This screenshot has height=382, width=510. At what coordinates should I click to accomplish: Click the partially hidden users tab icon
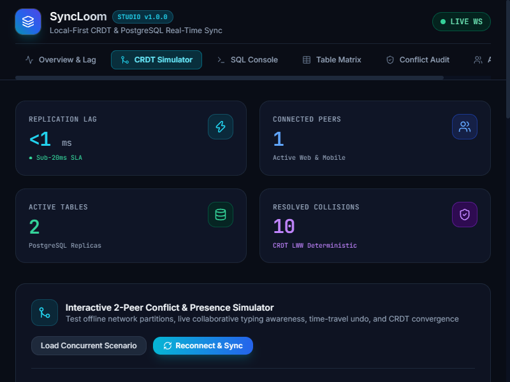477,60
